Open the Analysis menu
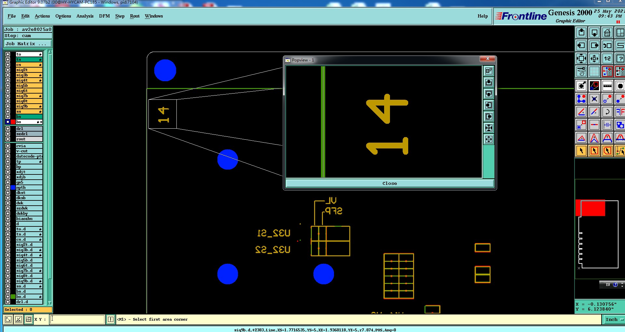Viewport: 625px width, 332px height. click(85, 16)
